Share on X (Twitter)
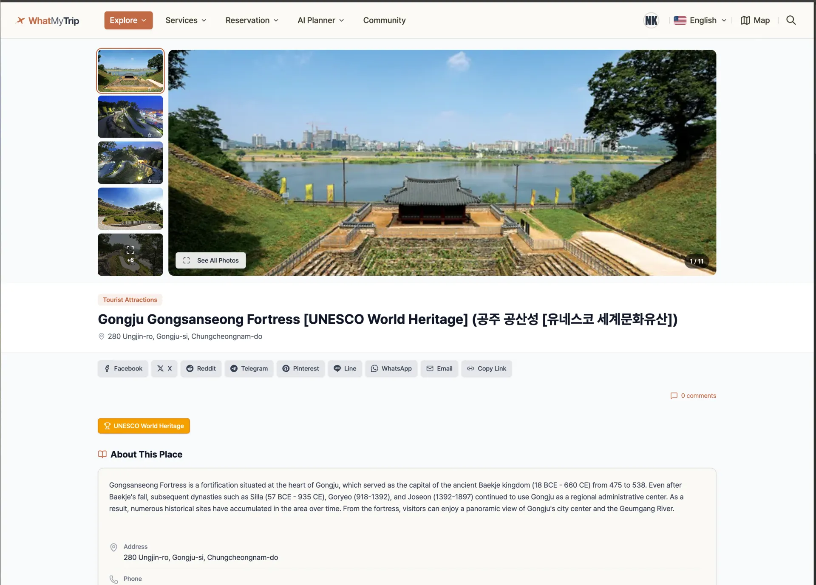This screenshot has width=816, height=585. click(x=164, y=368)
